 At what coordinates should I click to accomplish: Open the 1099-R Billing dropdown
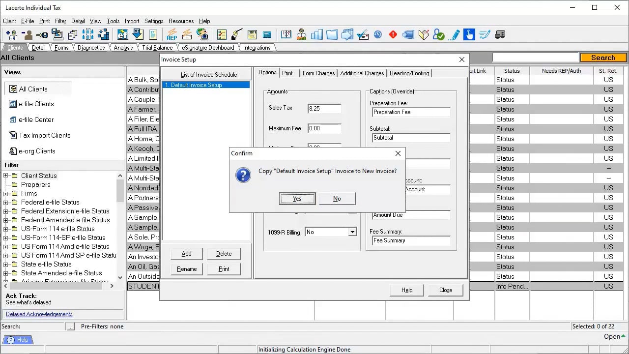[352, 232]
